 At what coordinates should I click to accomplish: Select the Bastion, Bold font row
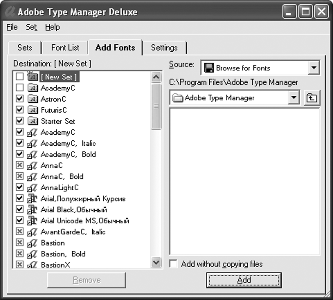(63, 254)
